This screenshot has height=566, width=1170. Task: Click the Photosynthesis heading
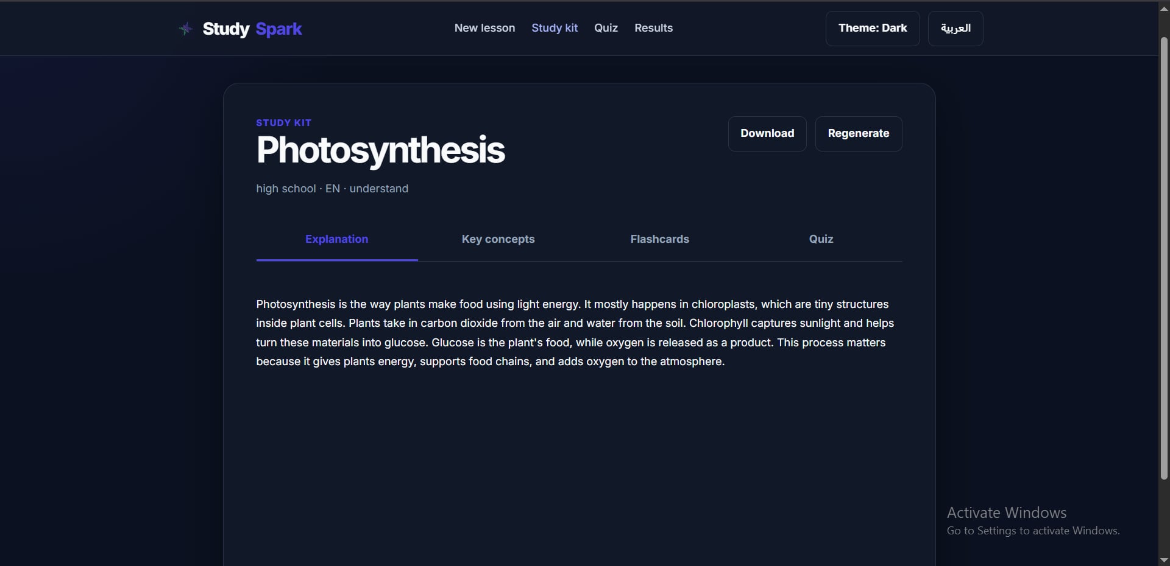point(381,150)
